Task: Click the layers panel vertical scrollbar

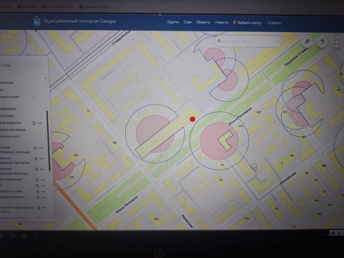Action: [x=48, y=140]
